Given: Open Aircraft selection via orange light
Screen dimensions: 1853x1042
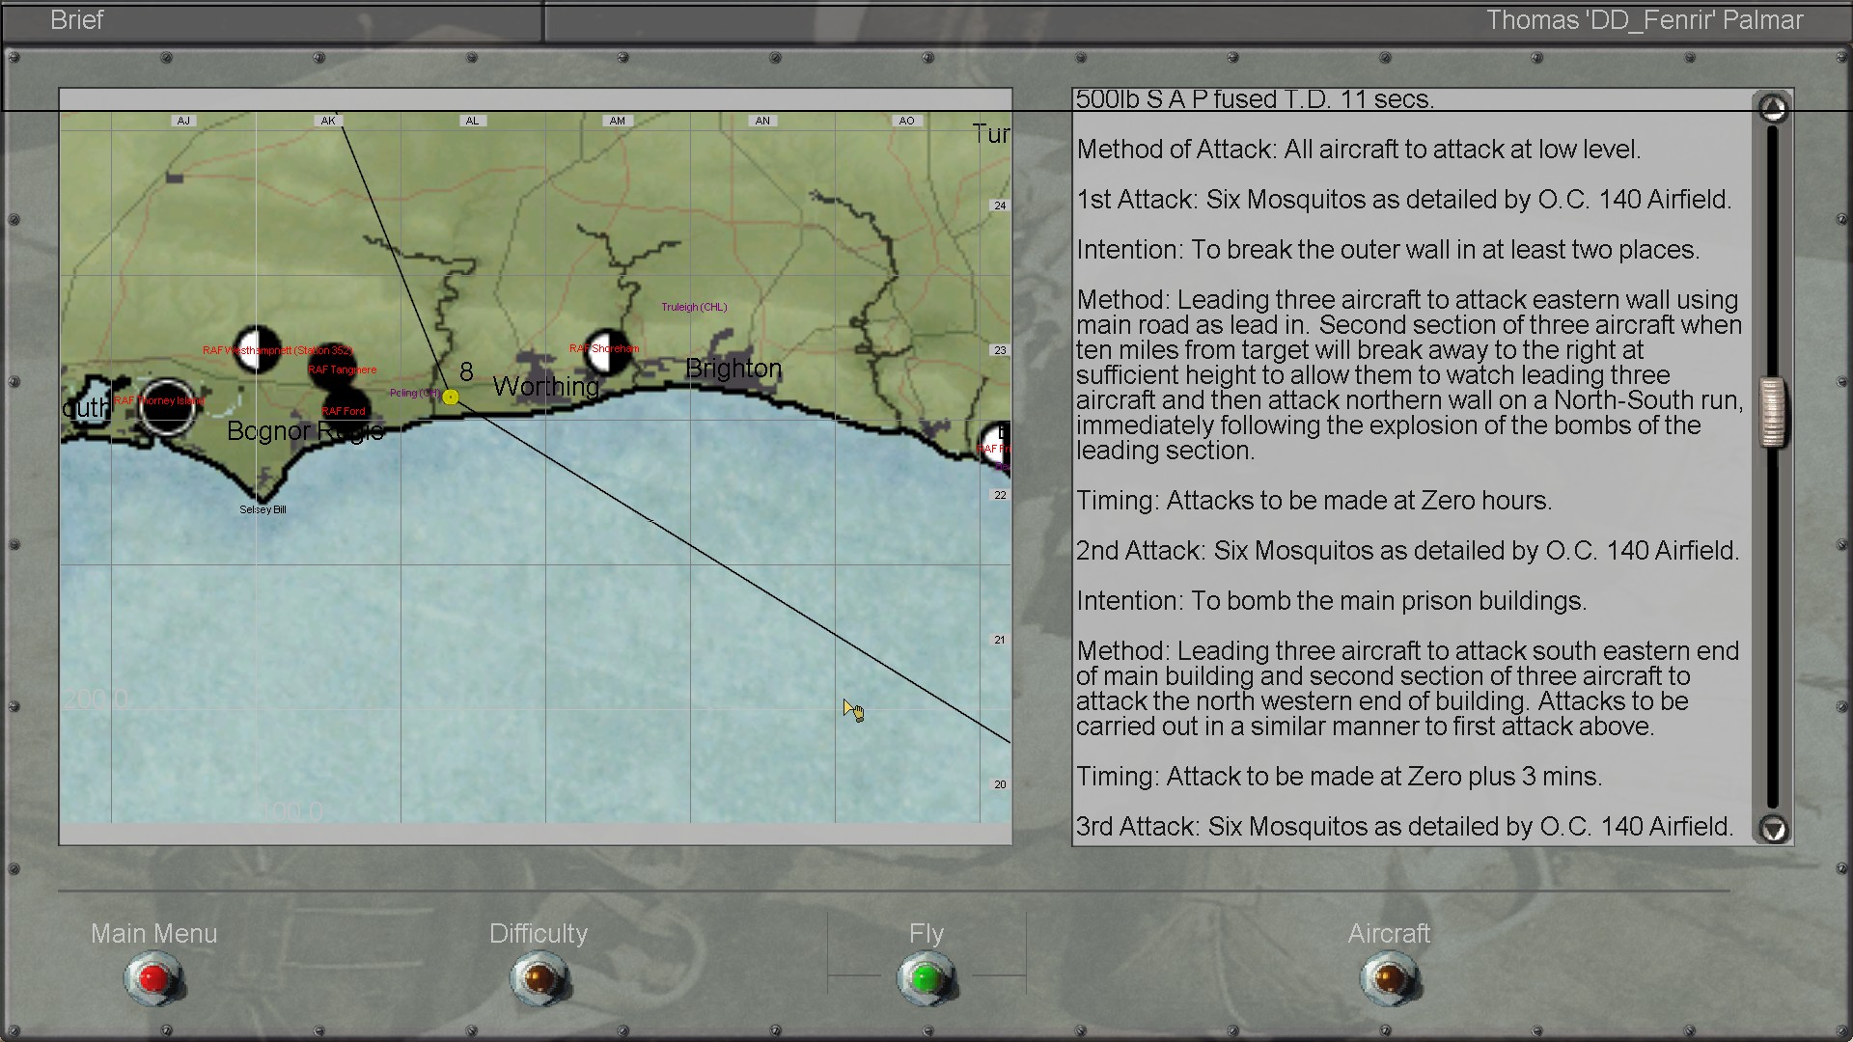Looking at the screenshot, I should pos(1389,979).
